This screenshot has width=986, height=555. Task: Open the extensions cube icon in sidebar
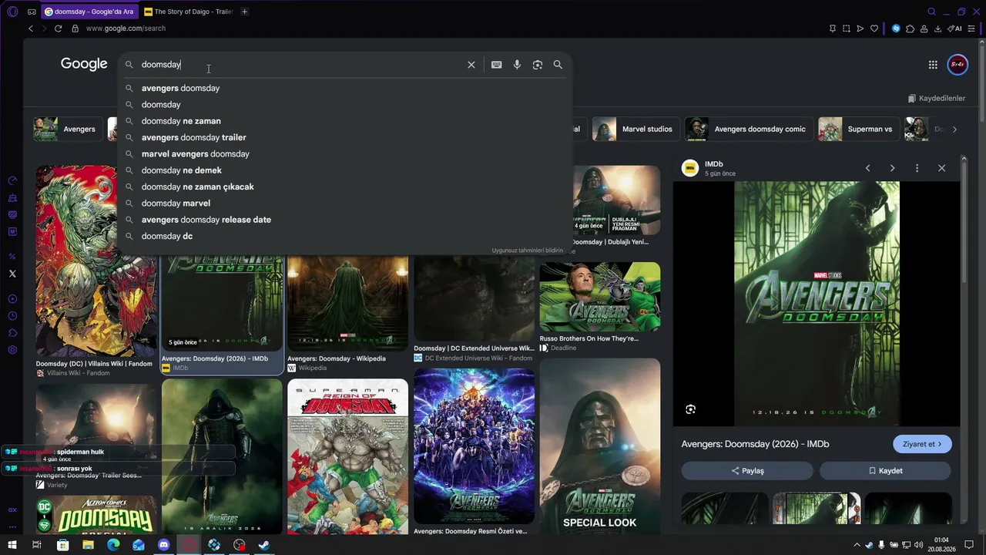click(x=12, y=333)
